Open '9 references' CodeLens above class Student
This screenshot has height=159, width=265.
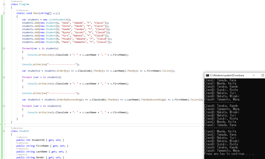coord(17,128)
